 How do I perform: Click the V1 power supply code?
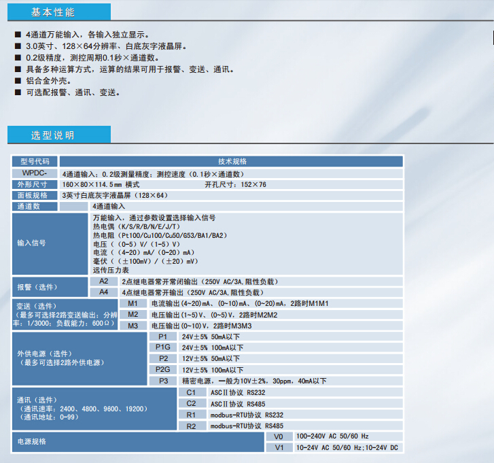[x=278, y=447]
